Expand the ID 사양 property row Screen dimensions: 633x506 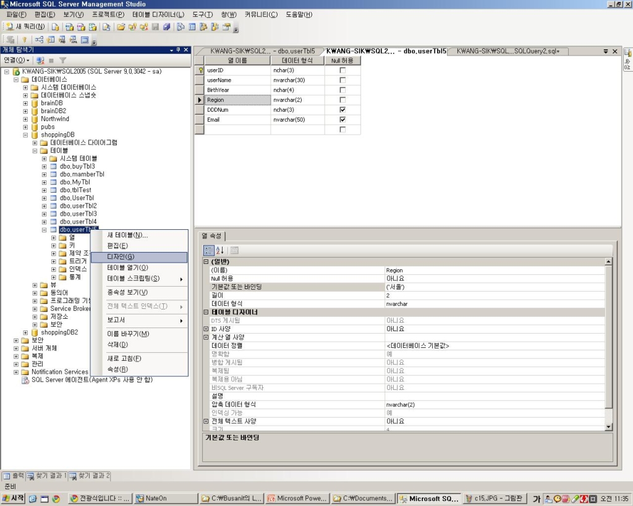[x=206, y=329]
